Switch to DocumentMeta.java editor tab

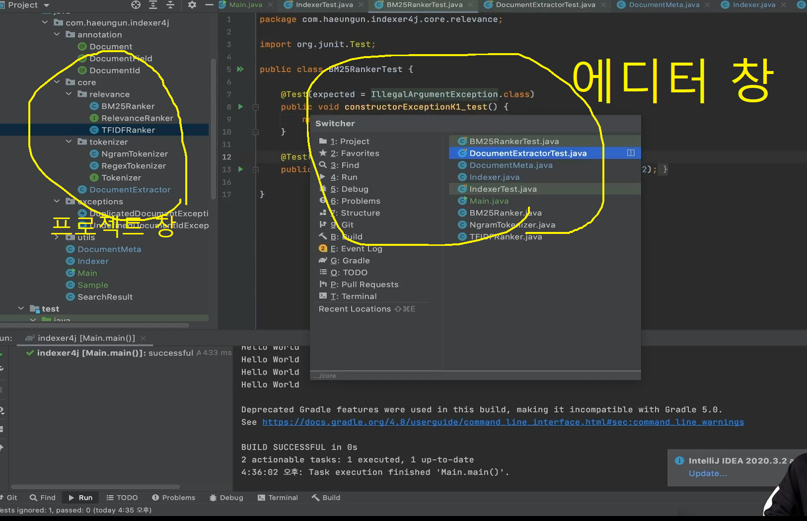(664, 4)
